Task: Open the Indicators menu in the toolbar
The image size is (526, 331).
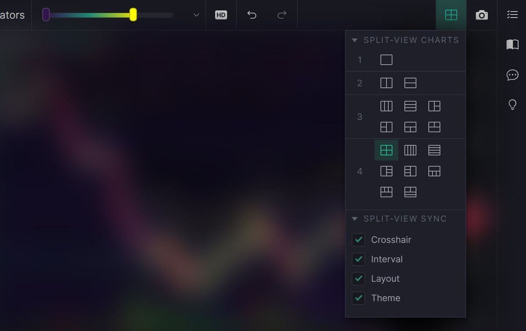Action: pos(12,15)
